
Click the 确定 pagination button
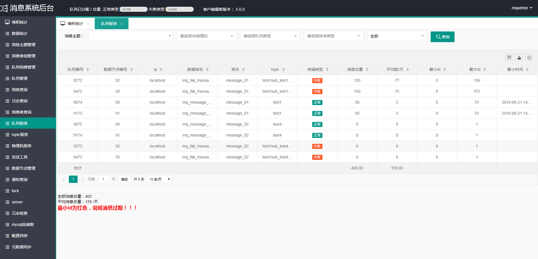tap(125, 179)
